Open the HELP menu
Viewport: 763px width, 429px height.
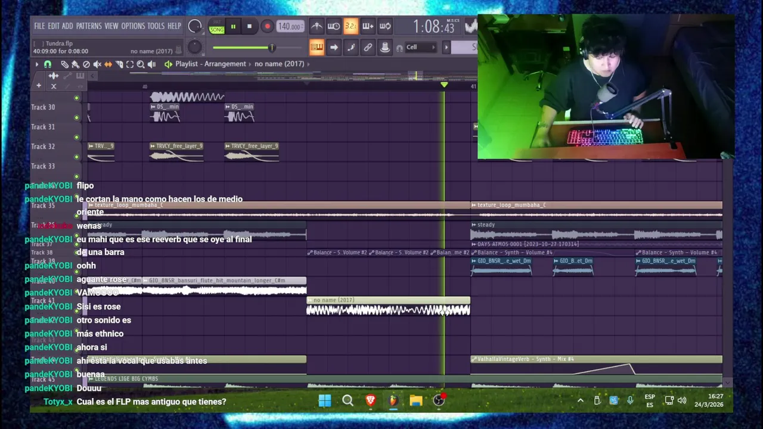(x=174, y=26)
